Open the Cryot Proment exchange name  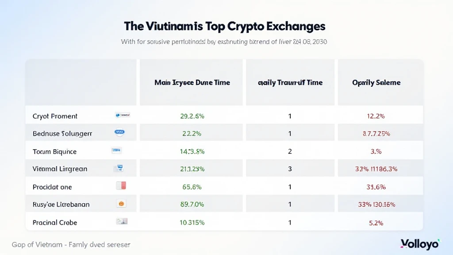point(55,116)
